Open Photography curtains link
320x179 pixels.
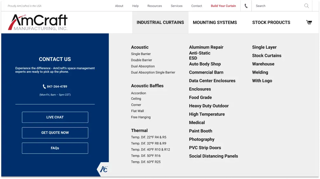202,139
